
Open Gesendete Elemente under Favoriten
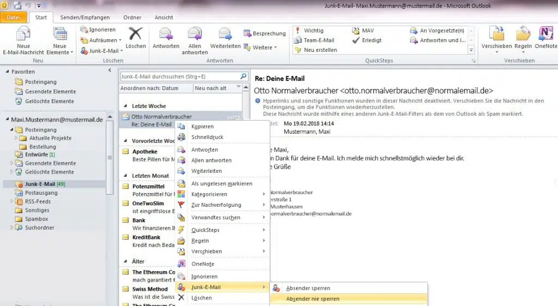tap(50, 92)
